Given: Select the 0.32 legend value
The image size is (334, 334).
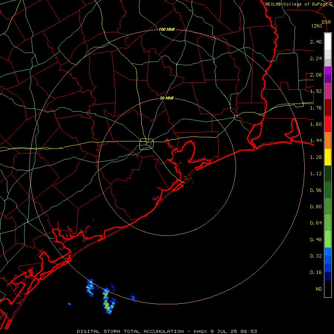Looking at the screenshot, I should click(316, 256).
